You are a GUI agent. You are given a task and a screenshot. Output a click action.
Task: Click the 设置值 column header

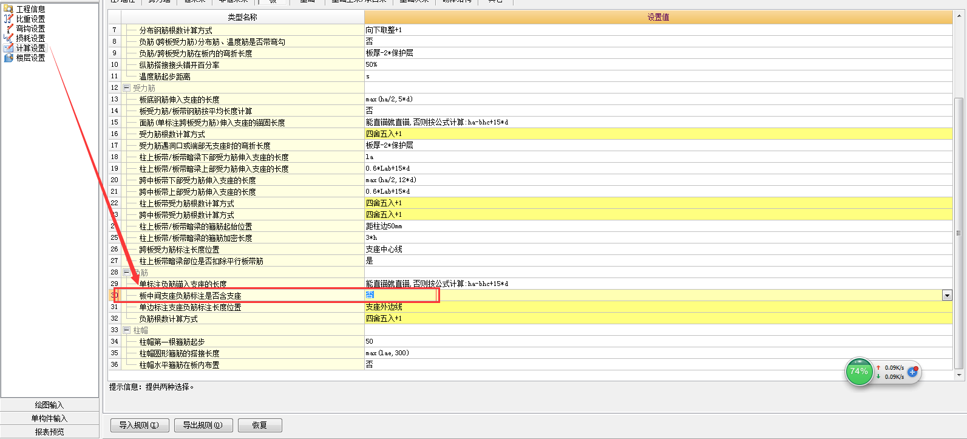click(x=658, y=17)
